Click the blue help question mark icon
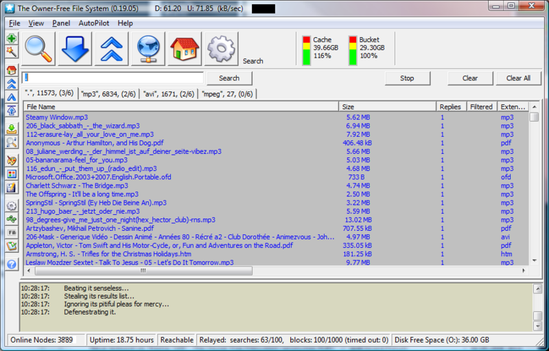This screenshot has height=351, width=549. coord(12,264)
